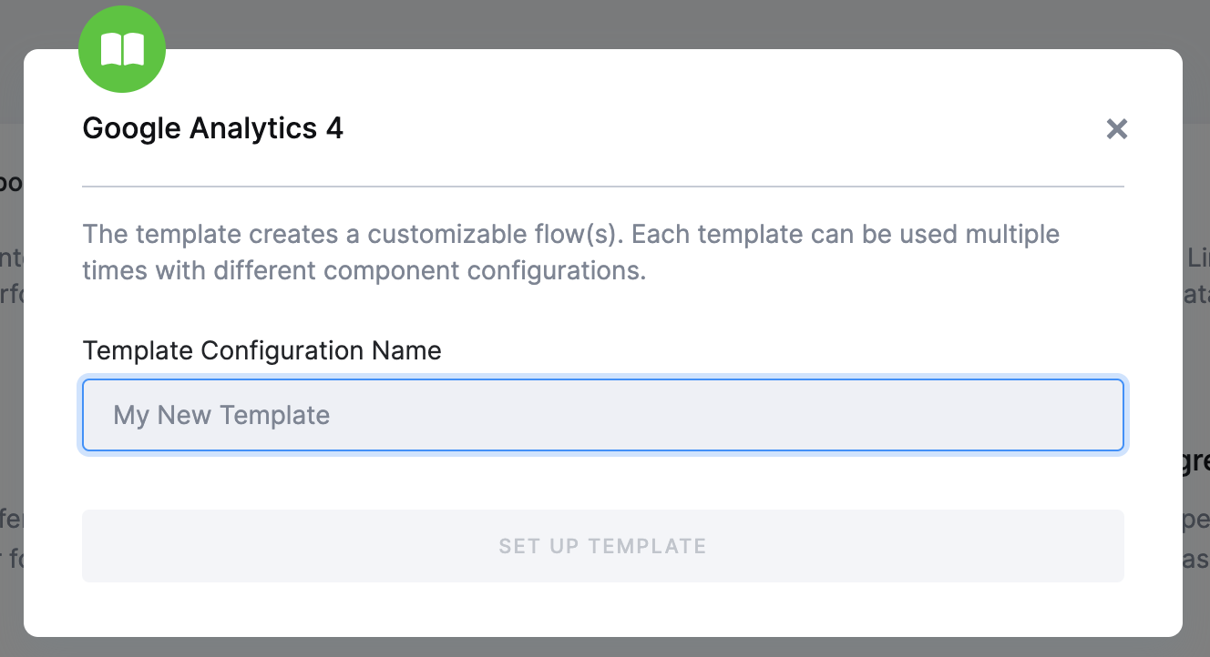Click the white open book glyph inside the badge

pyautogui.click(x=121, y=50)
